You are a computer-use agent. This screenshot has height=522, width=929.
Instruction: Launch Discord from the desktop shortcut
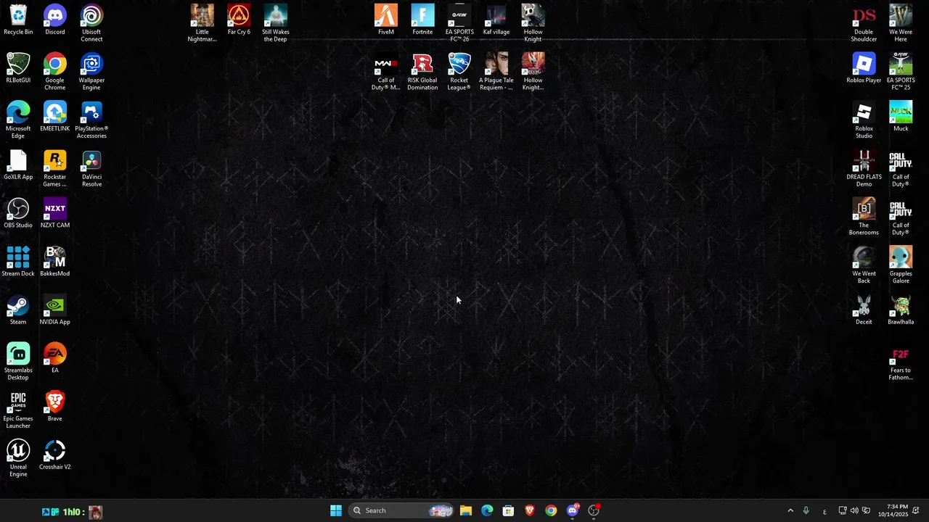coord(54,20)
